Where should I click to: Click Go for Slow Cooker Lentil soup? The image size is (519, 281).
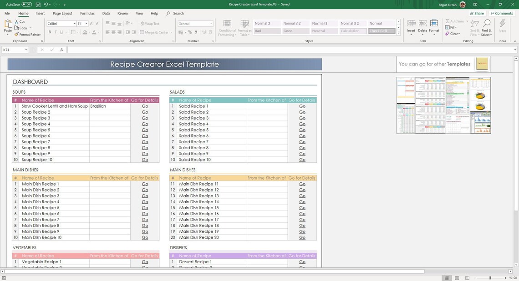tap(145, 106)
